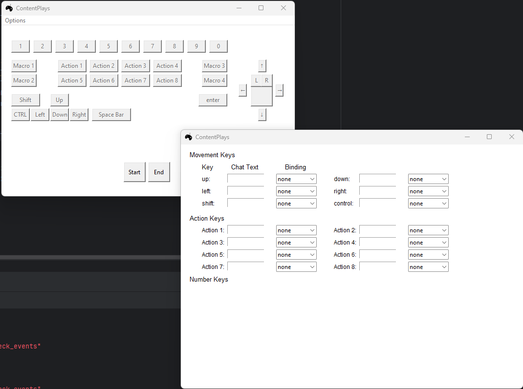The height and width of the screenshot is (389, 523).
Task: Focus the Action 1 chat text field
Action: click(x=246, y=230)
